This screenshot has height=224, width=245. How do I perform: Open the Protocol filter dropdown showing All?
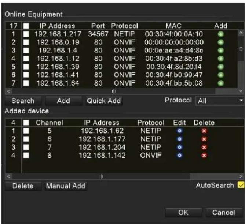click(220, 101)
